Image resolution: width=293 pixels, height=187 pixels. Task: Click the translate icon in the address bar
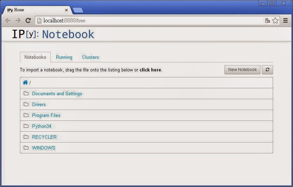(267, 21)
